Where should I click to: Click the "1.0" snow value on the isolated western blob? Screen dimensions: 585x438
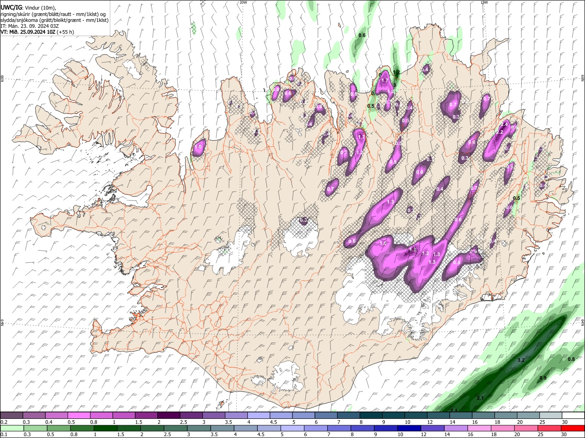[198, 147]
